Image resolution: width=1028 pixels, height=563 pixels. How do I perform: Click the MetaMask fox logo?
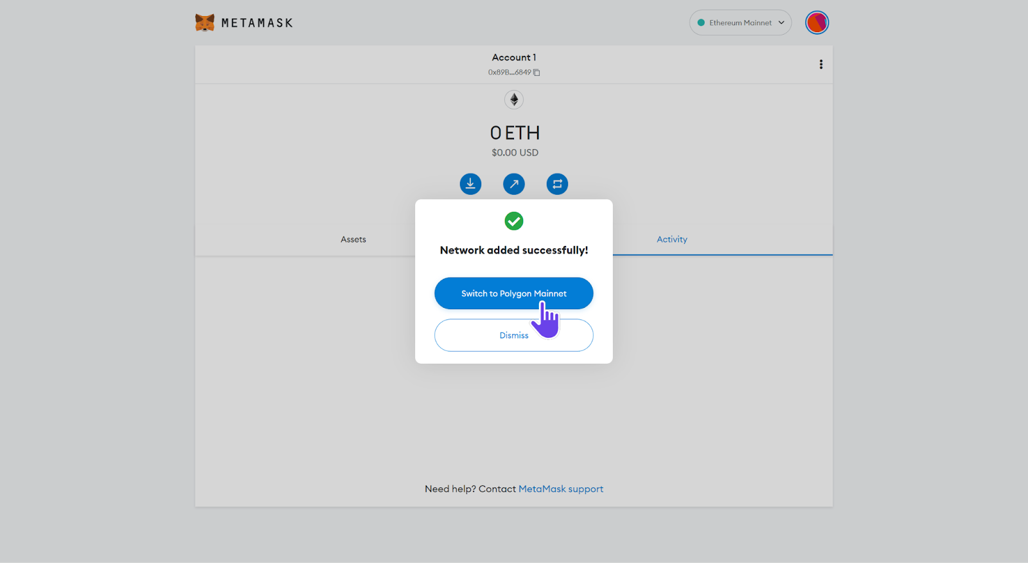click(x=204, y=22)
